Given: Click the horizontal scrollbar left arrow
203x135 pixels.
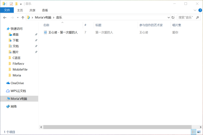Looking at the screenshot, I should pos(41,127).
